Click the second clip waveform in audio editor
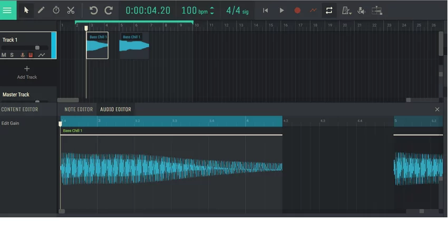Image resolution: width=448 pixels, height=225 pixels. (x=418, y=168)
